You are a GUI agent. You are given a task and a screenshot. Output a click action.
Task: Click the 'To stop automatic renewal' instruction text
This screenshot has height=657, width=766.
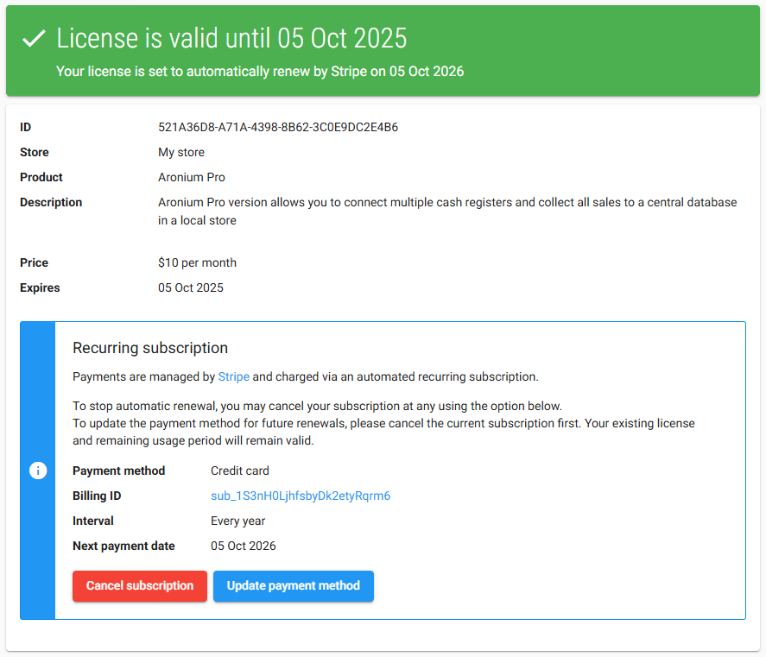pyautogui.click(x=317, y=406)
